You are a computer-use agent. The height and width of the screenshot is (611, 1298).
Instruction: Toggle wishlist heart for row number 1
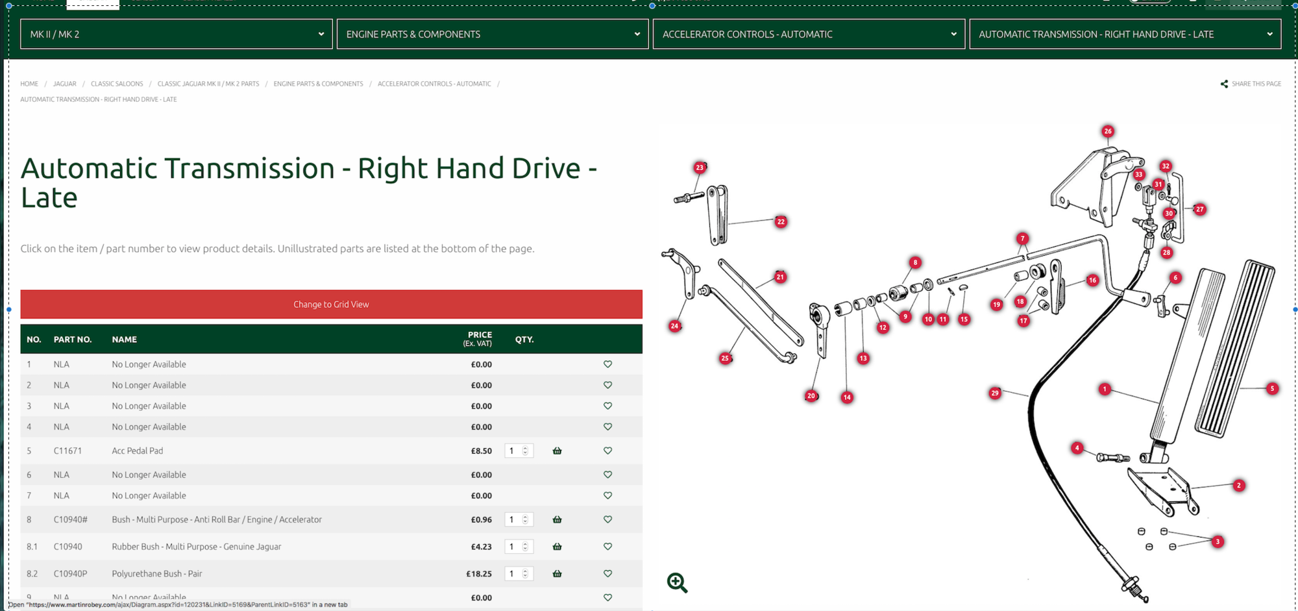coord(607,364)
